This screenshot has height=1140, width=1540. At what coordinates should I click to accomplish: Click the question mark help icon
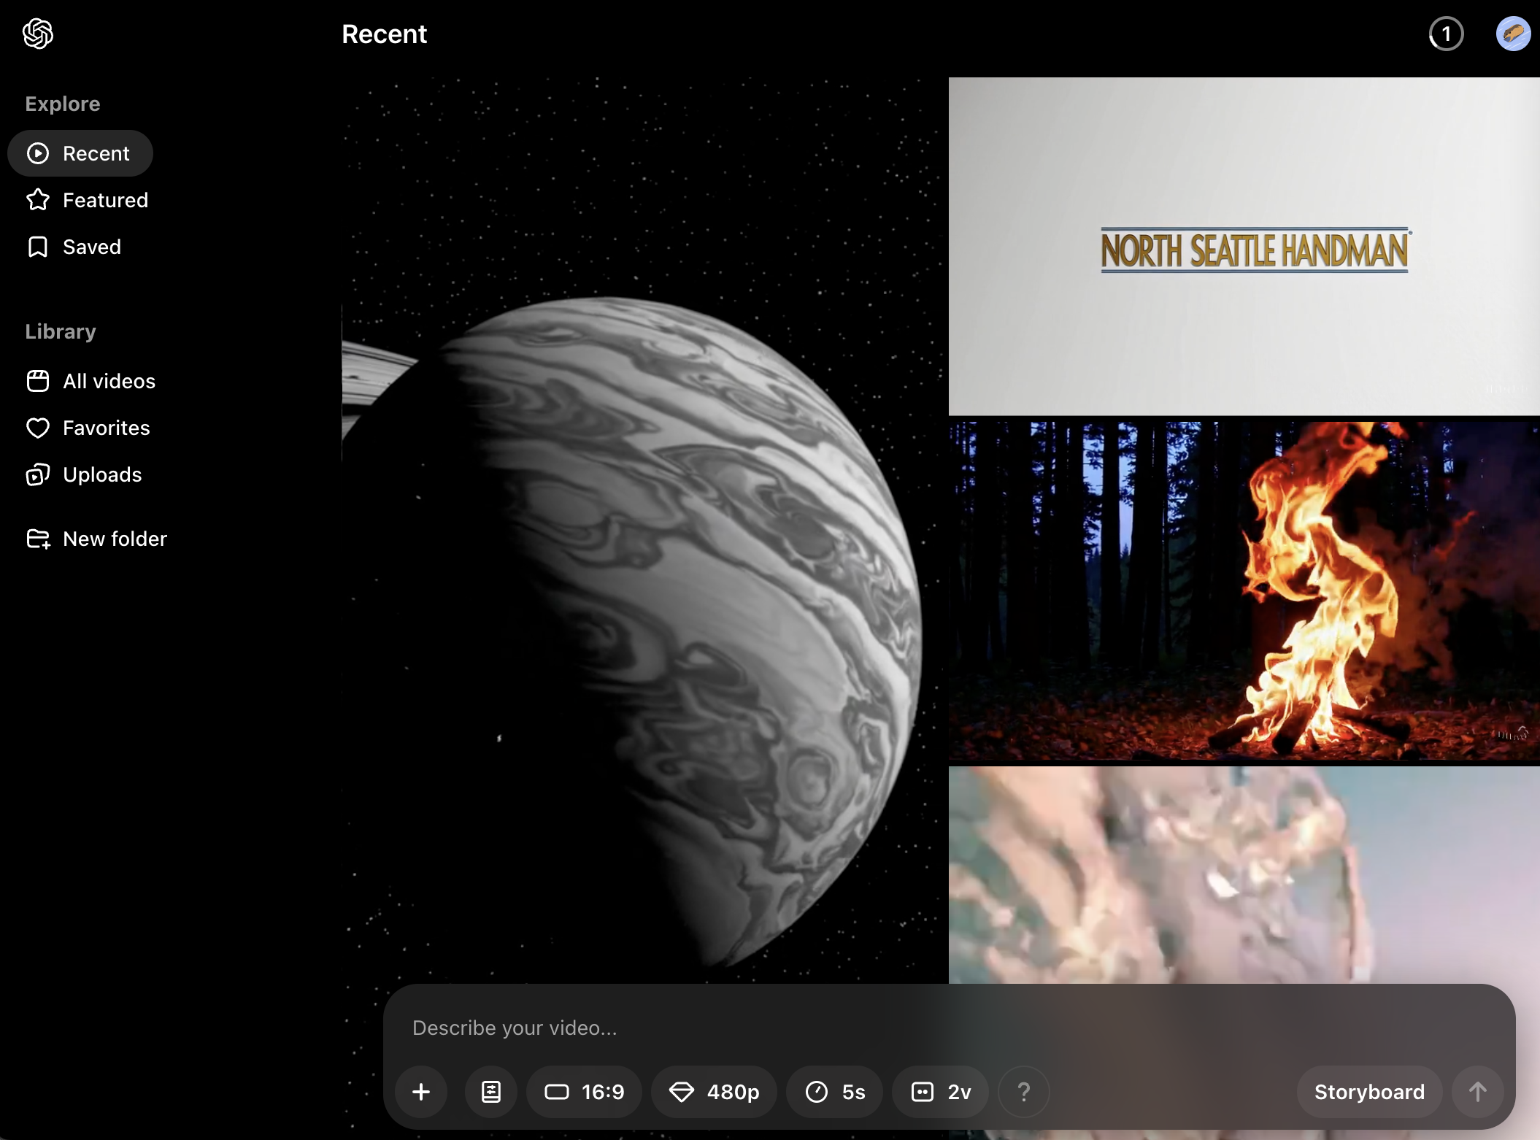coord(1023,1092)
